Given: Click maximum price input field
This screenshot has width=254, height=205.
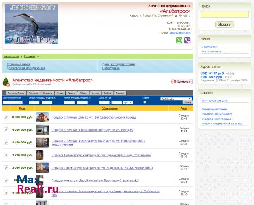Looking at the screenshot, I should coord(117,102).
